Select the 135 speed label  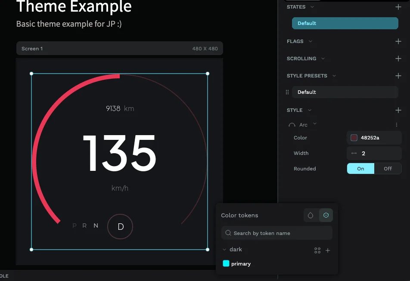coord(119,153)
